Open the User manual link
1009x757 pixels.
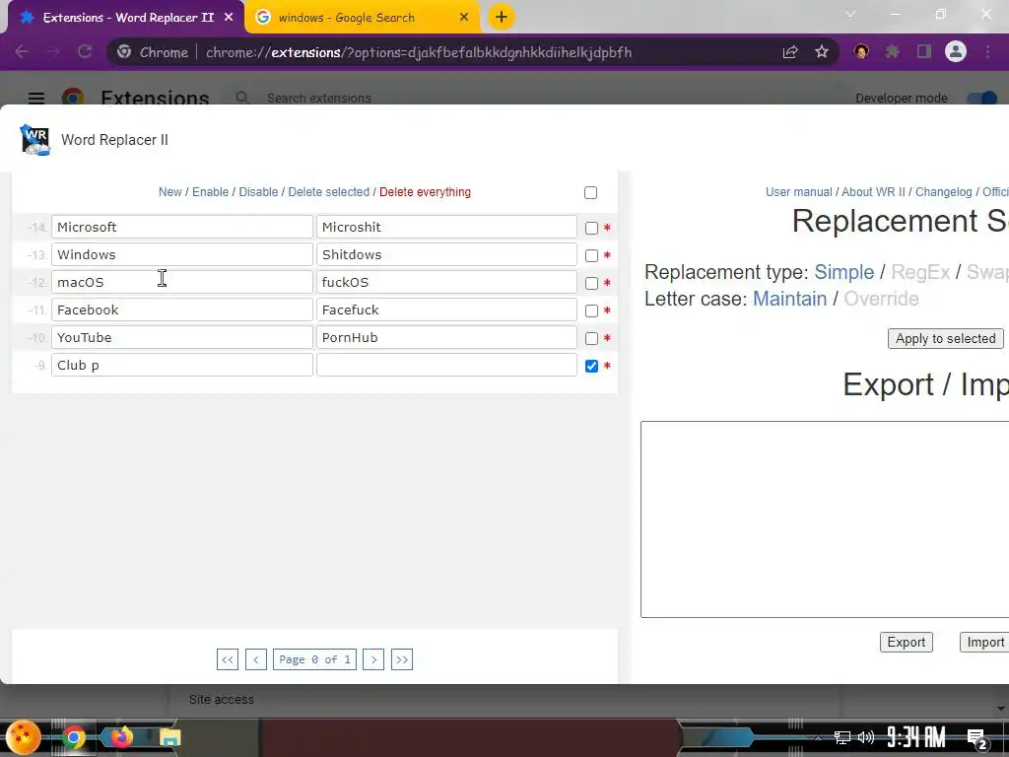tap(798, 192)
